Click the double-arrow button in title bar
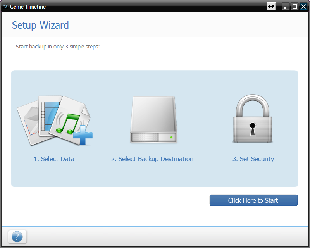Viewport: 310px width, 248px height. pos(271,7)
